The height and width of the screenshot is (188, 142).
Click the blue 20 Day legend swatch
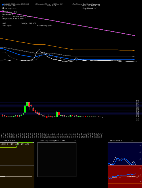click(3, 5)
